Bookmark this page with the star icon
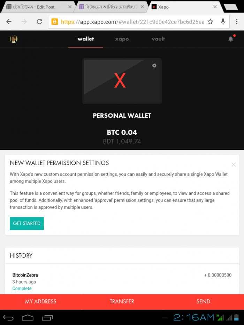 (x=210, y=22)
